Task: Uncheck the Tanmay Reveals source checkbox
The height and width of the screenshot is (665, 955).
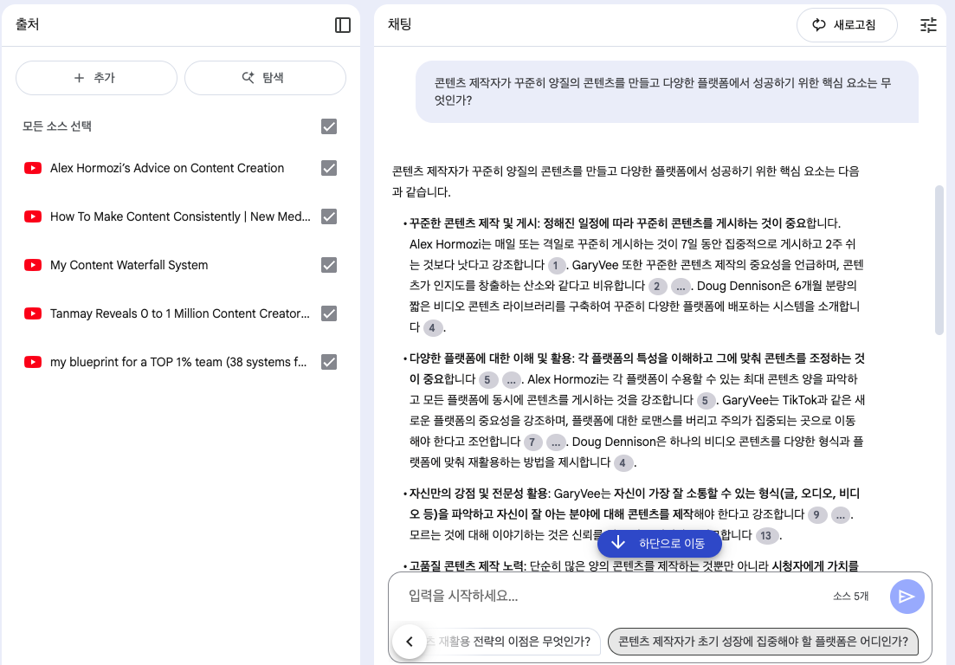Action: click(x=328, y=313)
